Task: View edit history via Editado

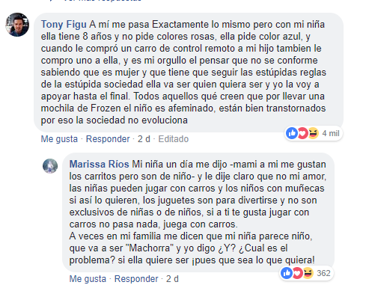Action: click(x=174, y=139)
